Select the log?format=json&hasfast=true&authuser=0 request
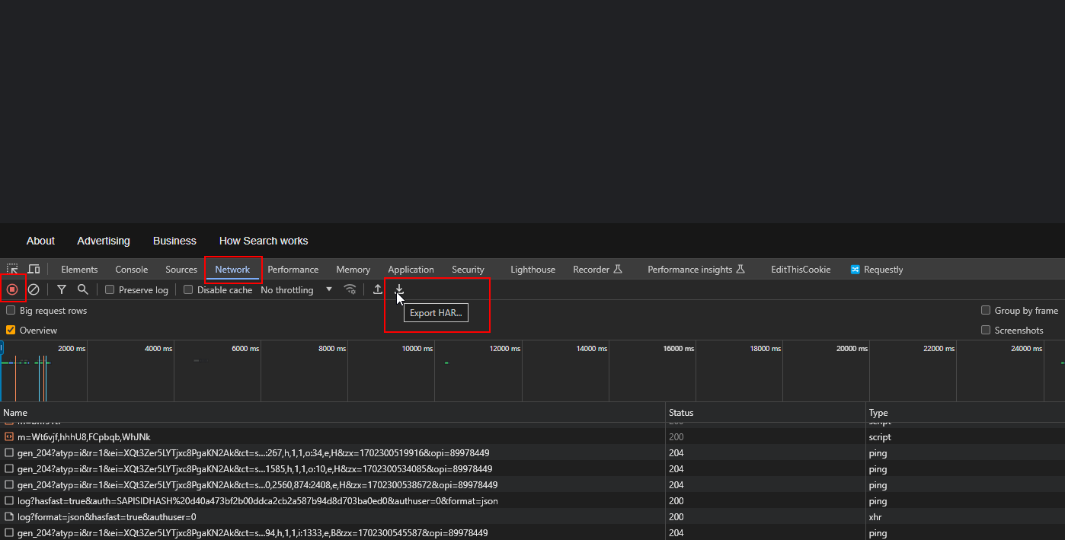The width and height of the screenshot is (1065, 540). click(107, 517)
